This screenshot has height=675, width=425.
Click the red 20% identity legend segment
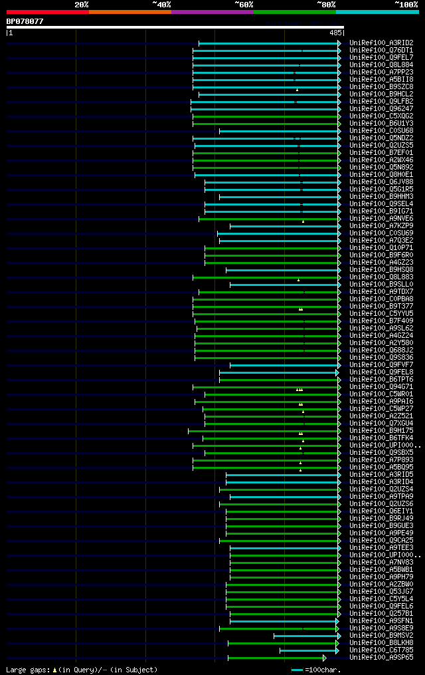pos(48,12)
